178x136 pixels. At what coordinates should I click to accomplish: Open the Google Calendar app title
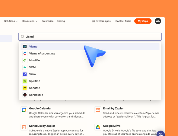pos(40,108)
